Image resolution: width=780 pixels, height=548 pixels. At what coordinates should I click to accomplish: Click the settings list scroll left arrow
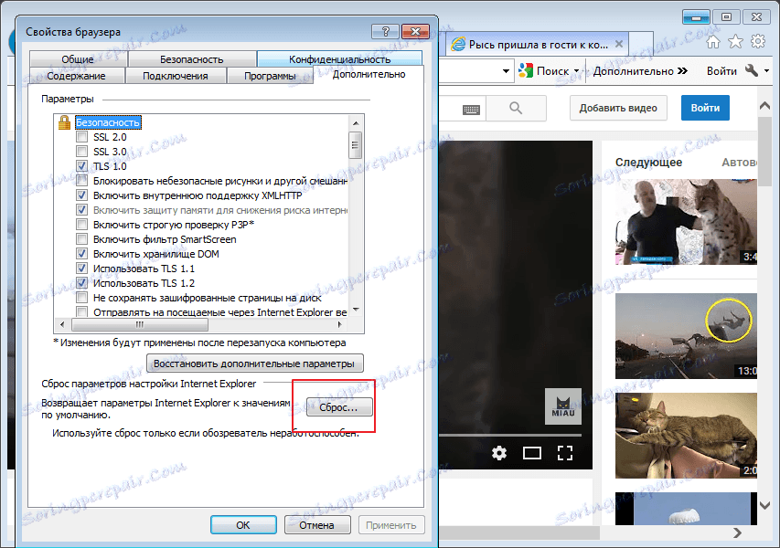(62, 324)
